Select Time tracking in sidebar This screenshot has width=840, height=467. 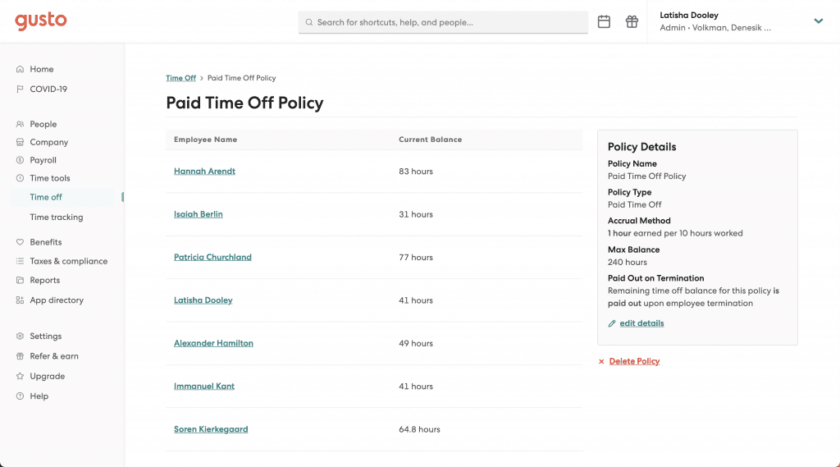tap(56, 217)
